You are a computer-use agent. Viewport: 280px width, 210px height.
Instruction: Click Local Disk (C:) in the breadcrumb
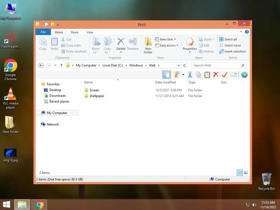point(113,65)
